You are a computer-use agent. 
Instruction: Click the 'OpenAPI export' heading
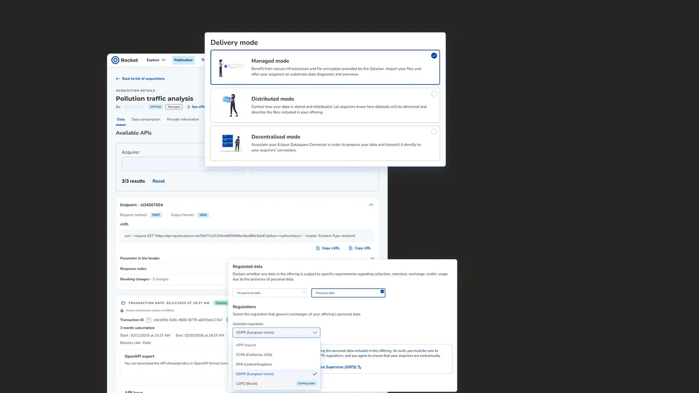(x=139, y=355)
